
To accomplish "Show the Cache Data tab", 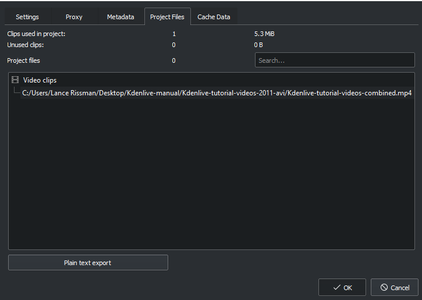I will (x=214, y=17).
